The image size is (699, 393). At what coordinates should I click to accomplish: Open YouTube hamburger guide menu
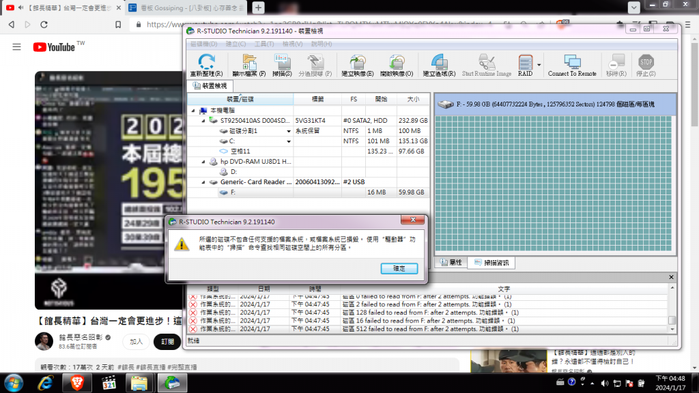pyautogui.click(x=16, y=47)
